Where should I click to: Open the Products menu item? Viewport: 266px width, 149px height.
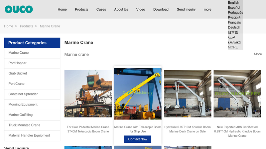[81, 10]
